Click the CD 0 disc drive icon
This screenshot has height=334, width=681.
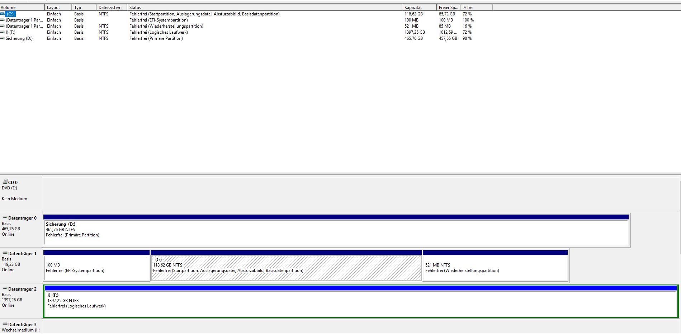(x=5, y=182)
